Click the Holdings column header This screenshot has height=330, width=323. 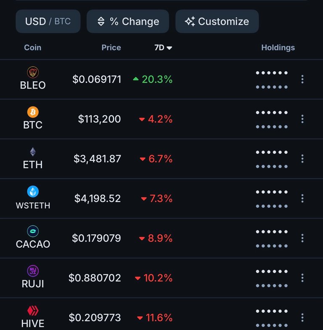click(x=278, y=48)
